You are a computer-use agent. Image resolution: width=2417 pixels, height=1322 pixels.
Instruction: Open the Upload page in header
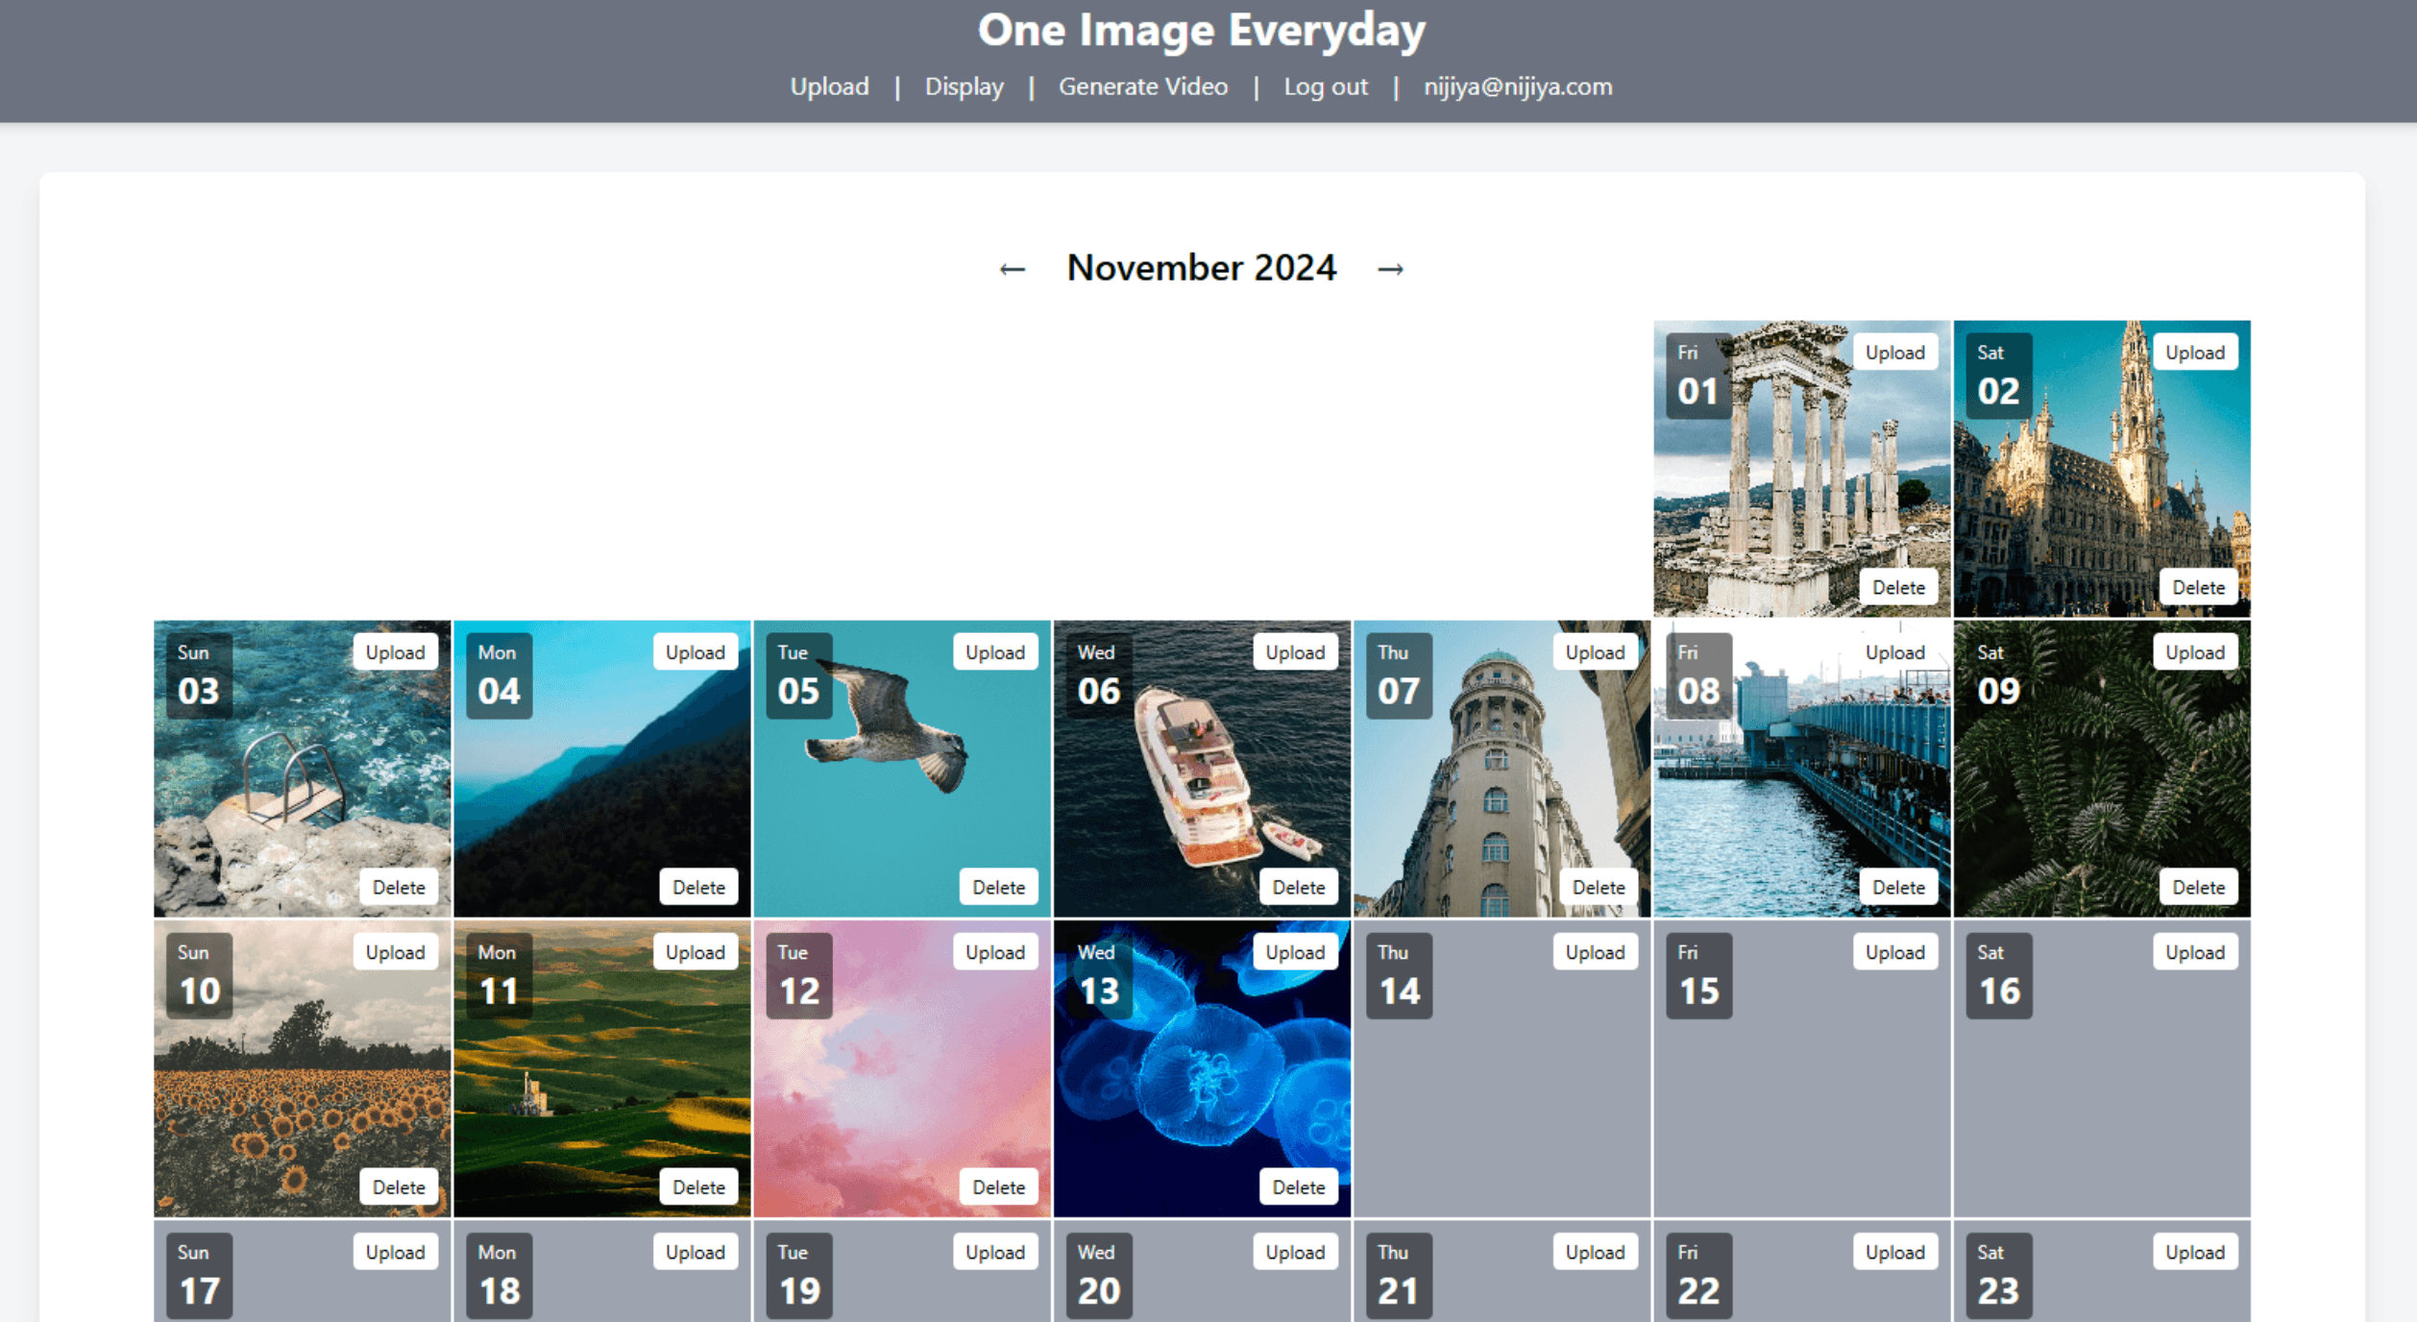coord(828,86)
